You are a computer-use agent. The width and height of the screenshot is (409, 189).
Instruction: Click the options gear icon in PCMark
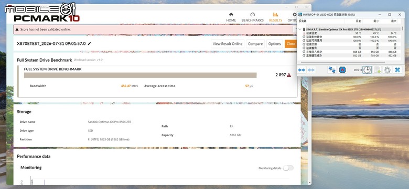pos(295,15)
